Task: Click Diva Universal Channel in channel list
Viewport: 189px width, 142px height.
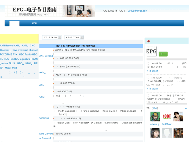Action: click(x=25, y=50)
